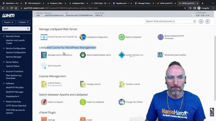The width and height of the screenshot is (216, 121).
Task: Switch to the CDN Costs browser tab
Action: coord(101,3)
